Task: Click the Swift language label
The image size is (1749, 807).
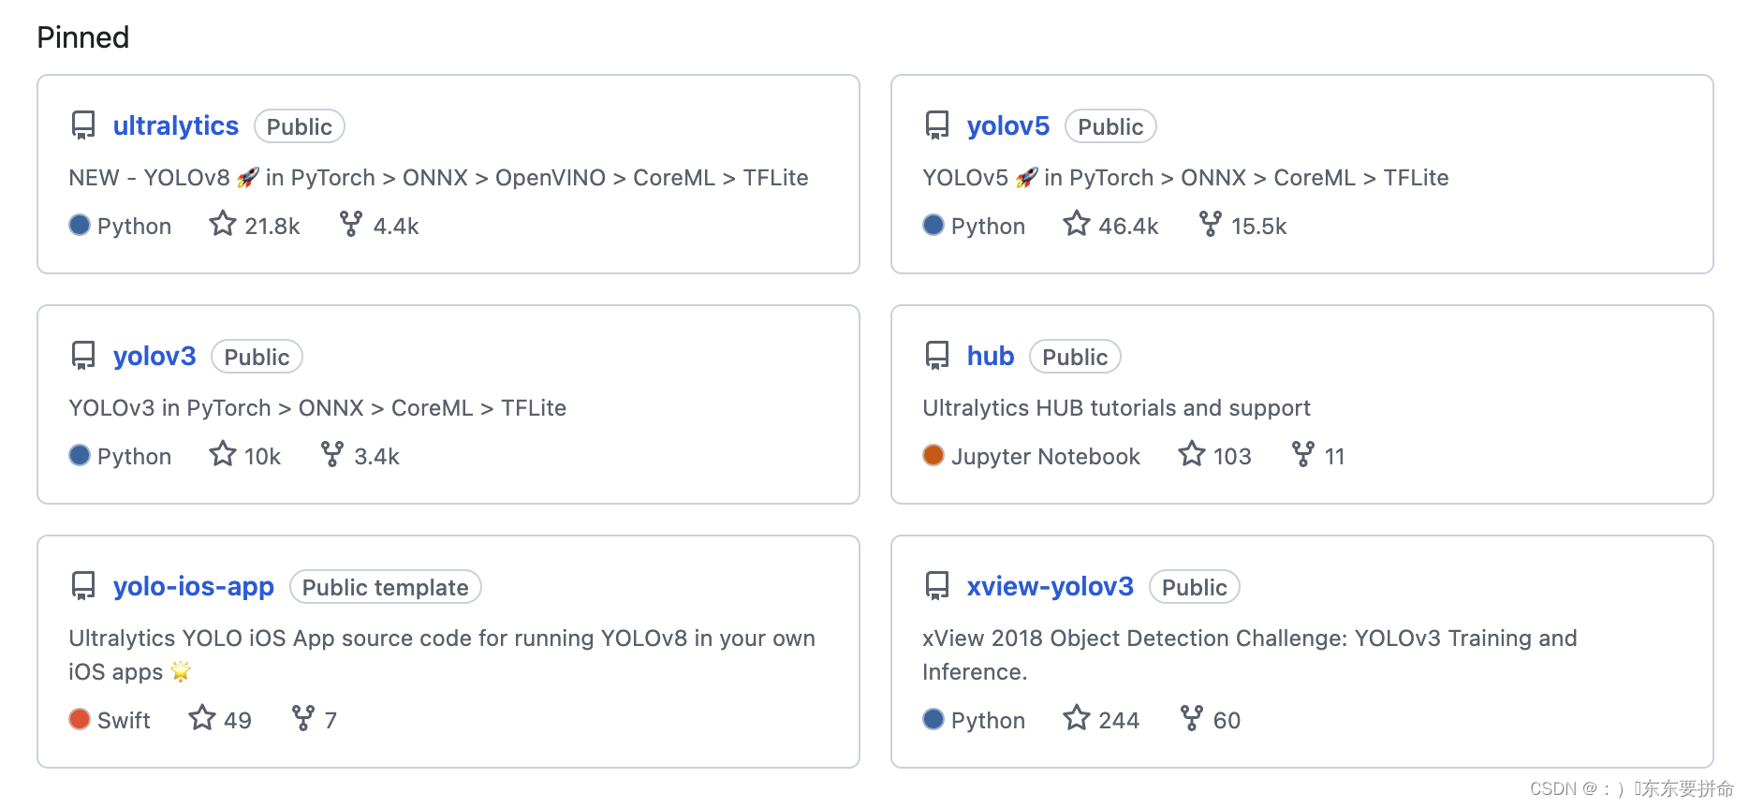Action: pos(124,721)
